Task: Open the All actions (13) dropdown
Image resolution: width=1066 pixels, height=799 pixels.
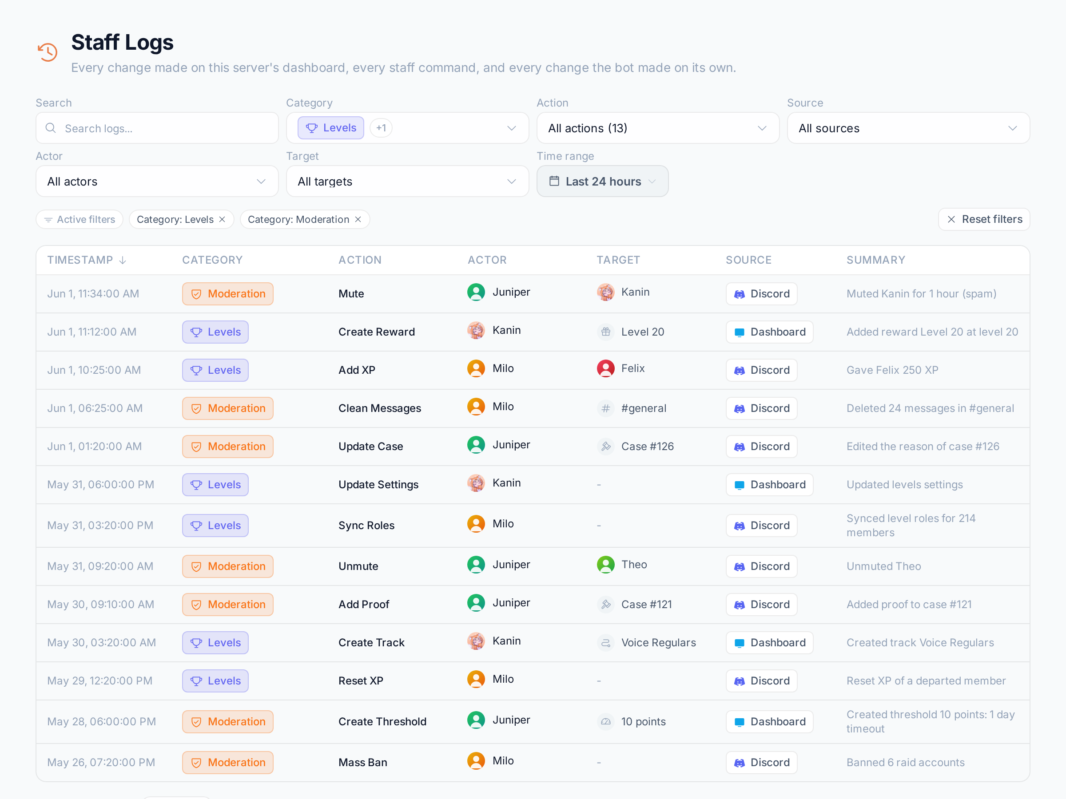Action: tap(658, 128)
